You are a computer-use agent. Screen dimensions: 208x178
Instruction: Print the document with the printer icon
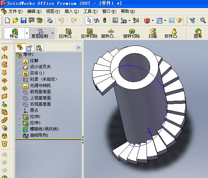pos(50,20)
